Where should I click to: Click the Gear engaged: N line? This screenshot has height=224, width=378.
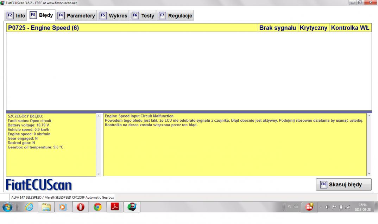pyautogui.click(x=23, y=138)
